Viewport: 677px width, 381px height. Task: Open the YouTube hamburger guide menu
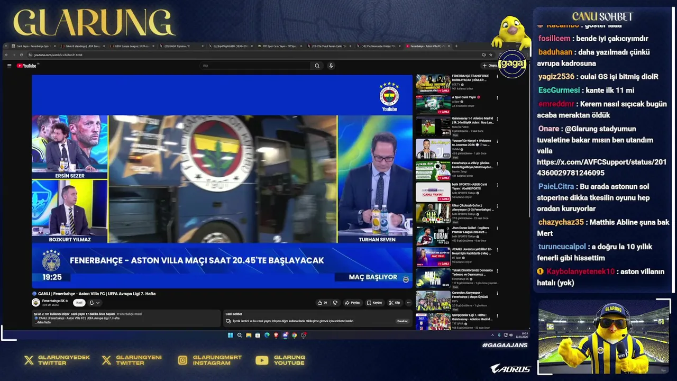[9, 66]
